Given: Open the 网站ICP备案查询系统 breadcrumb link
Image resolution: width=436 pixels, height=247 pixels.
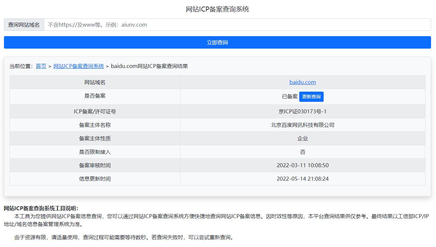Looking at the screenshot, I should [x=78, y=66].
